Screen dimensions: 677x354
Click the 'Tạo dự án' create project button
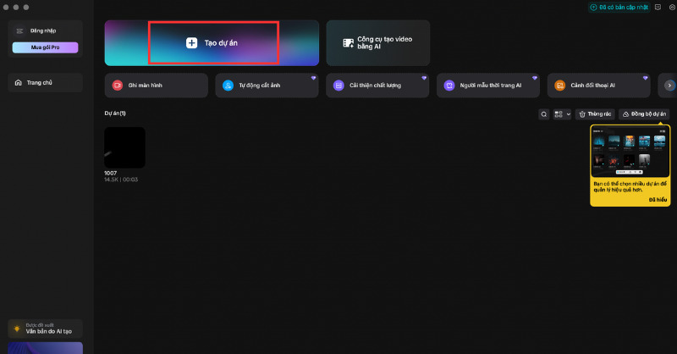pos(212,42)
